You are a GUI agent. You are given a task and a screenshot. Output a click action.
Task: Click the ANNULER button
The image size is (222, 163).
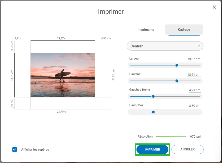187,149
